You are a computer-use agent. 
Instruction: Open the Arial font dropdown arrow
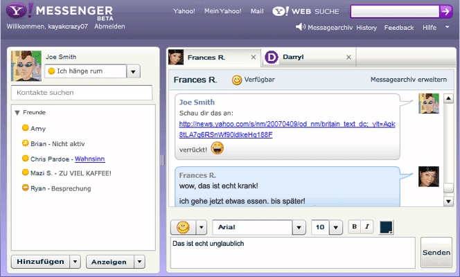coord(299,227)
